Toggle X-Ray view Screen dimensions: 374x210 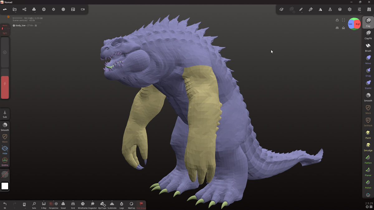click(x=44, y=205)
